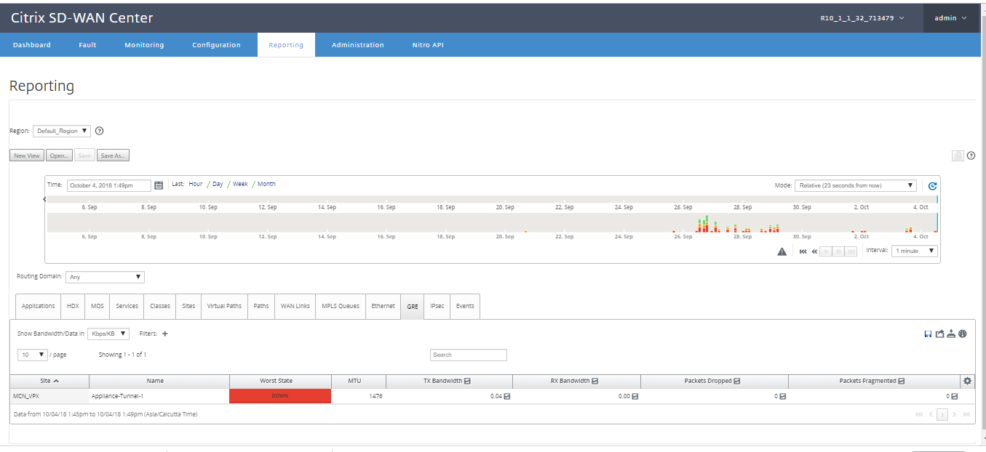This screenshot has height=452, width=986.
Task: Click the New View button
Action: click(27, 156)
